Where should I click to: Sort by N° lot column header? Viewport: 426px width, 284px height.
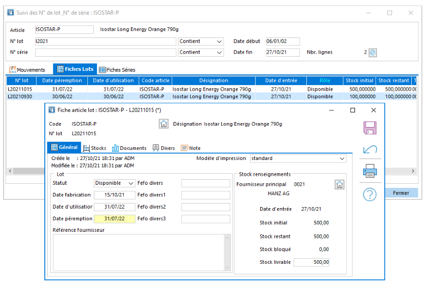coord(21,80)
